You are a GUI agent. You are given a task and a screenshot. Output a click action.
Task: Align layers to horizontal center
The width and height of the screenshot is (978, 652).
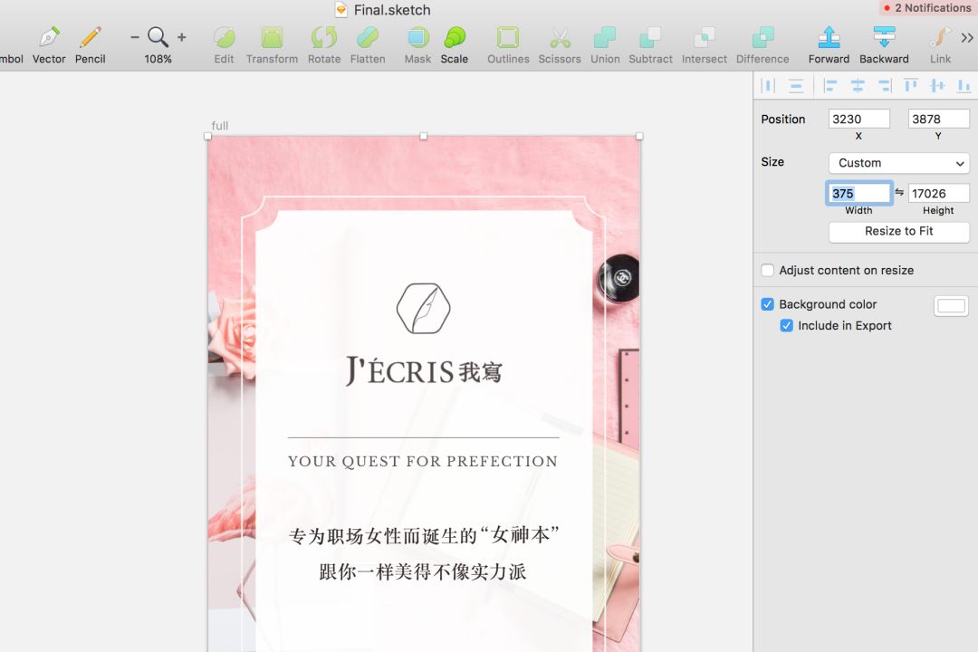coord(858,85)
